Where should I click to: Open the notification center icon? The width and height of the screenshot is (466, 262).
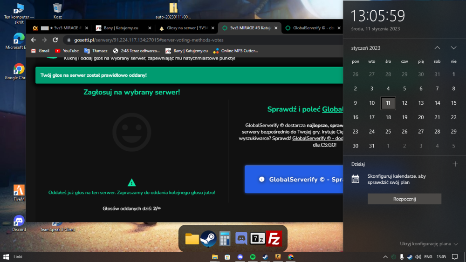pos(455,257)
